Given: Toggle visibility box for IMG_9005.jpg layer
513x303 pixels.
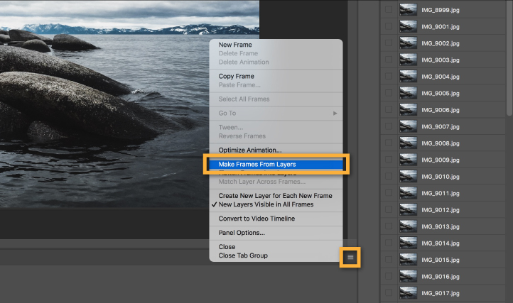Looking at the screenshot, I should 389,94.
